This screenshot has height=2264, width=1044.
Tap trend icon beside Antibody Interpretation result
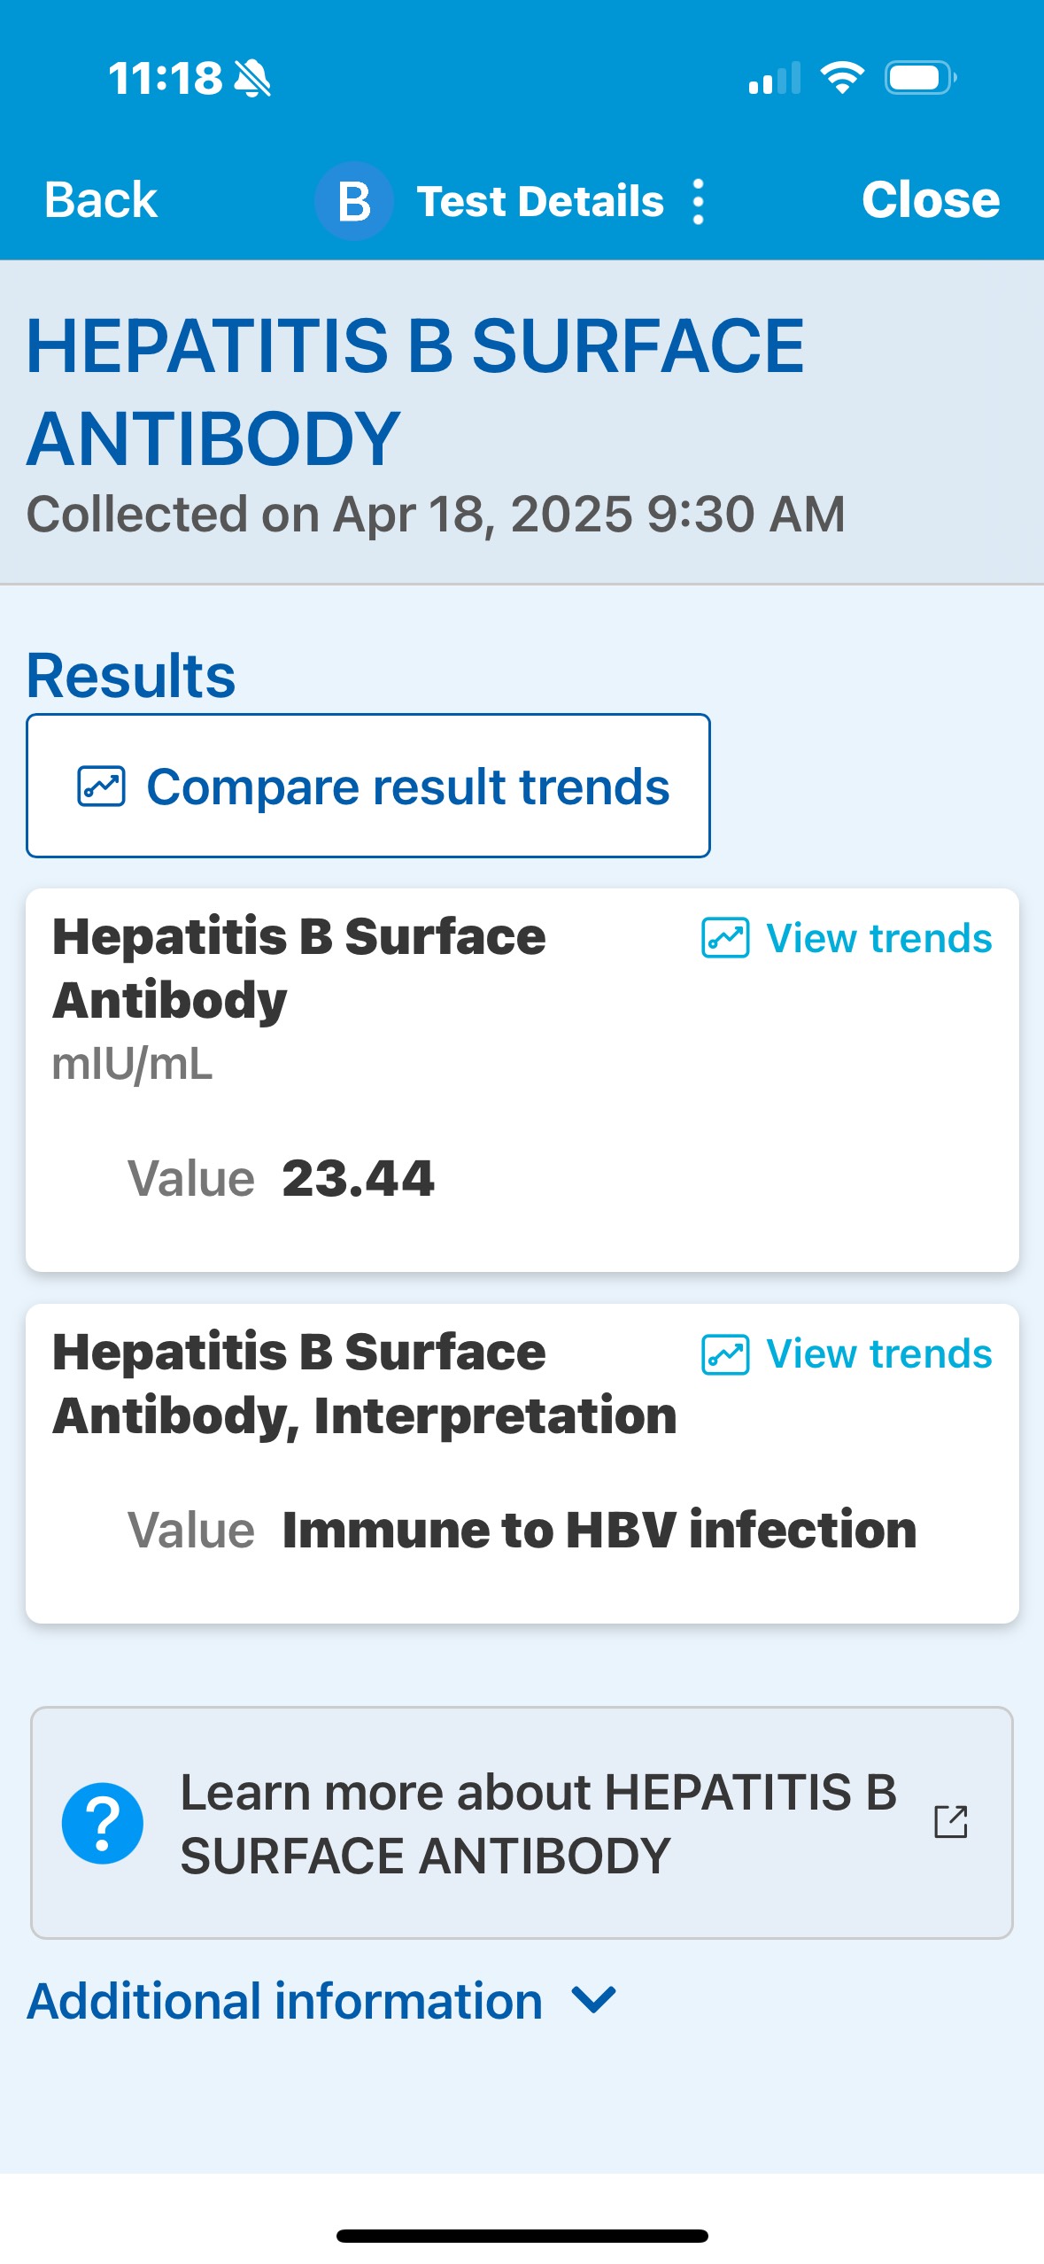725,1354
